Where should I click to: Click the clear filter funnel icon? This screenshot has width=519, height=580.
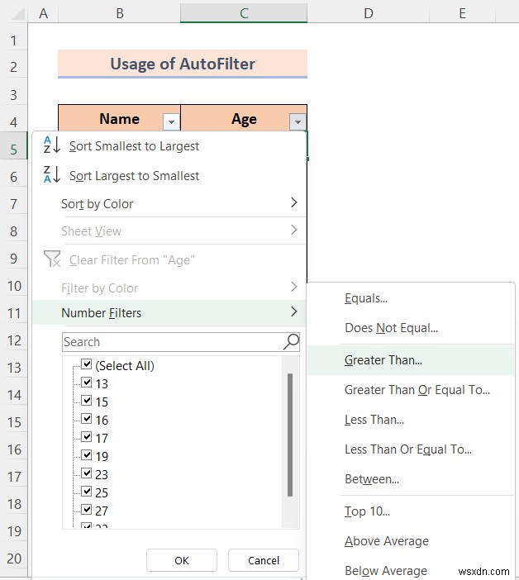(x=52, y=259)
